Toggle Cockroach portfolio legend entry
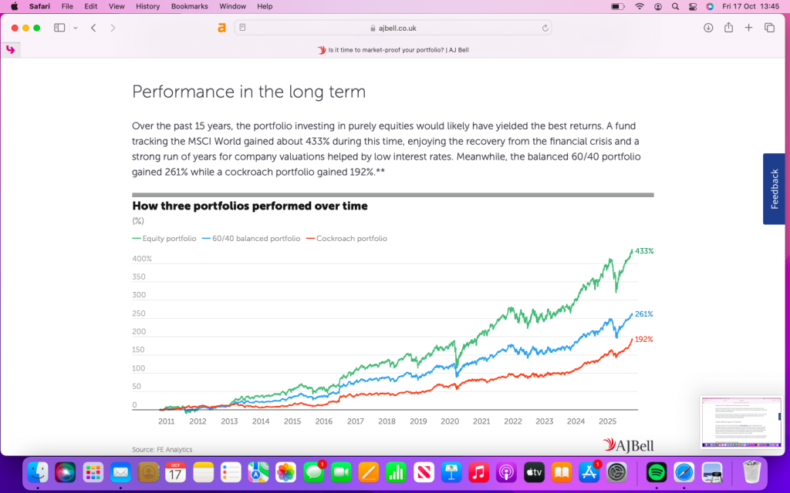The width and height of the screenshot is (790, 493). pyautogui.click(x=347, y=239)
